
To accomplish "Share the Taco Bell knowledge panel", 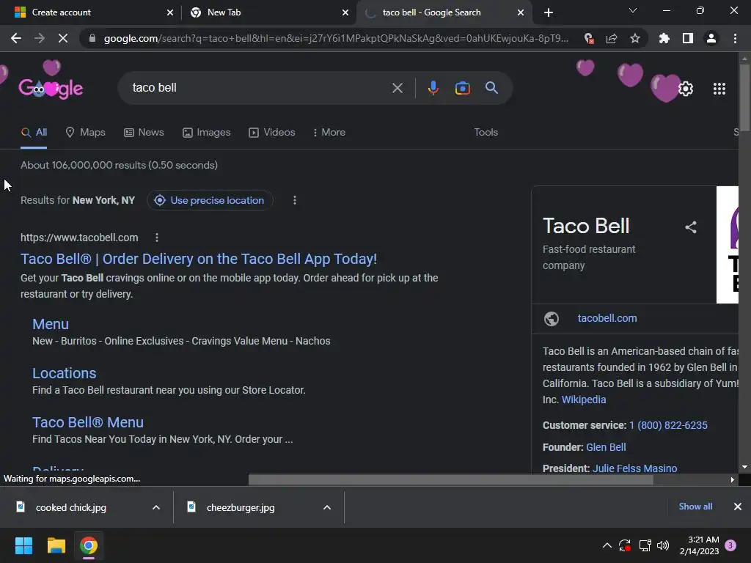I will click(x=690, y=227).
